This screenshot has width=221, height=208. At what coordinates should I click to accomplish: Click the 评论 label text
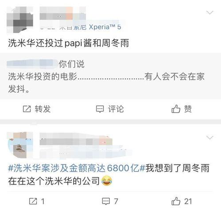point(116,109)
